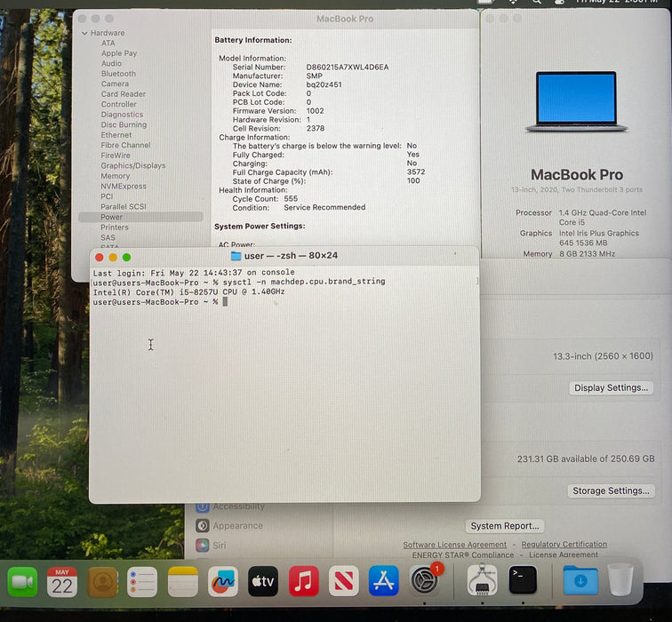This screenshot has height=622, width=672.
Task: Select Camera in hardware list
Action: click(x=115, y=84)
